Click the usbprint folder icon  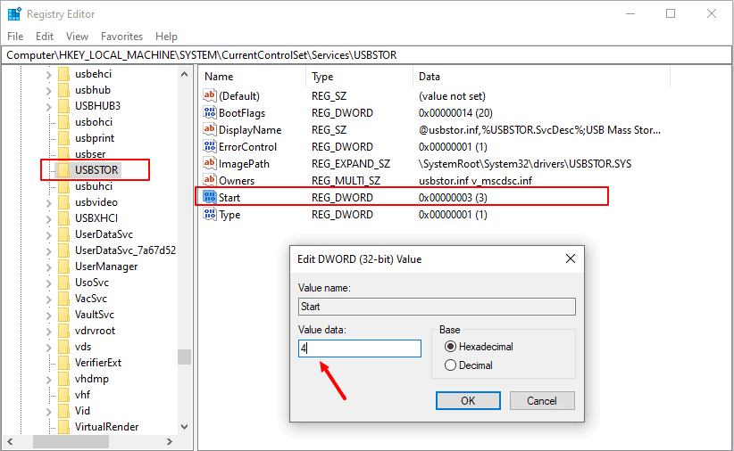(x=63, y=138)
